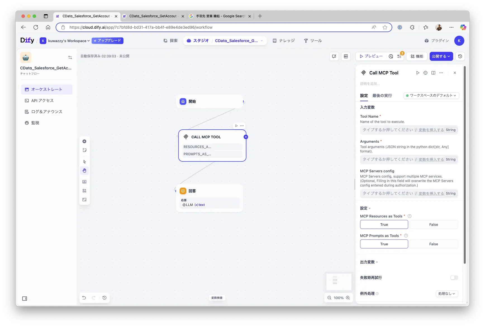Open the 公開する publish dropdown
This screenshot has width=485, height=327.
click(441, 56)
